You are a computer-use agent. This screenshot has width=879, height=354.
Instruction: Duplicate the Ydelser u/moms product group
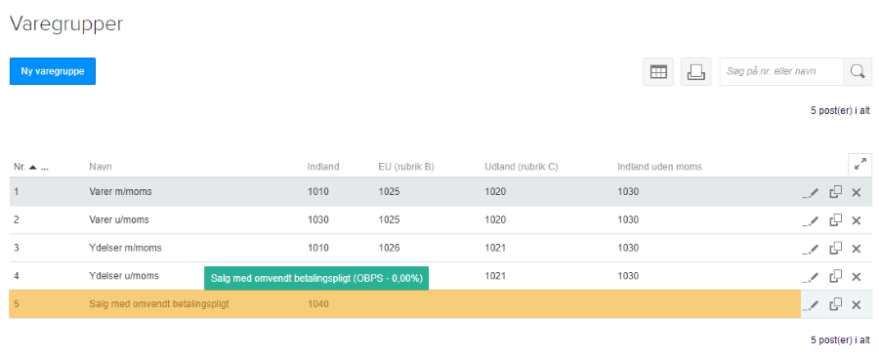835,276
